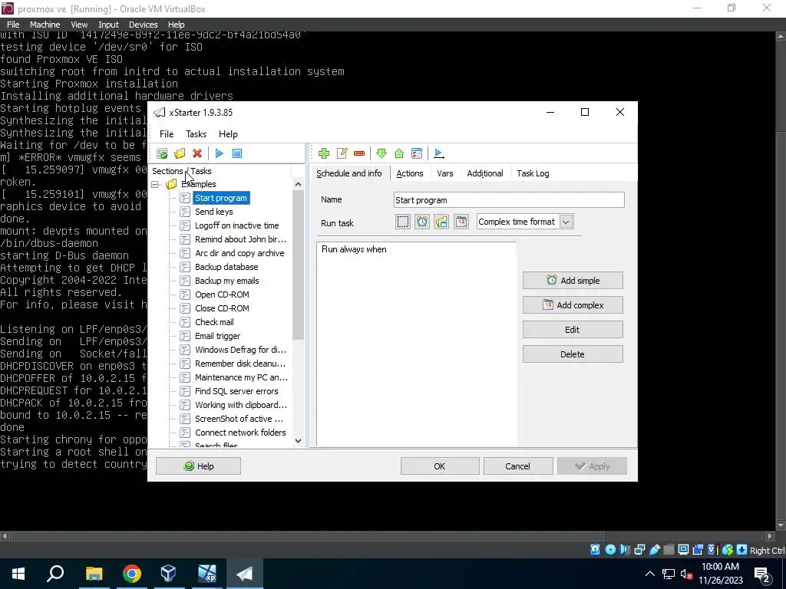Select the Check mail task
The image size is (786, 589).
(x=214, y=322)
